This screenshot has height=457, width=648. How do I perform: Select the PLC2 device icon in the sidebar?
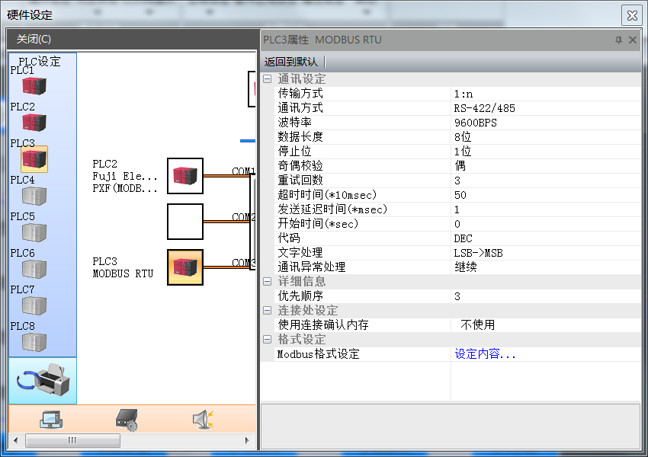point(34,123)
